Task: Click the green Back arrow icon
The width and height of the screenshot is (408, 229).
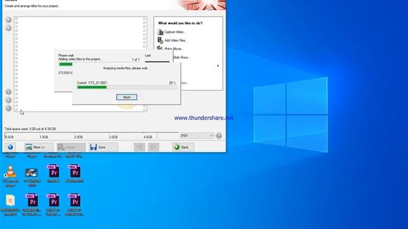Action: click(x=177, y=147)
